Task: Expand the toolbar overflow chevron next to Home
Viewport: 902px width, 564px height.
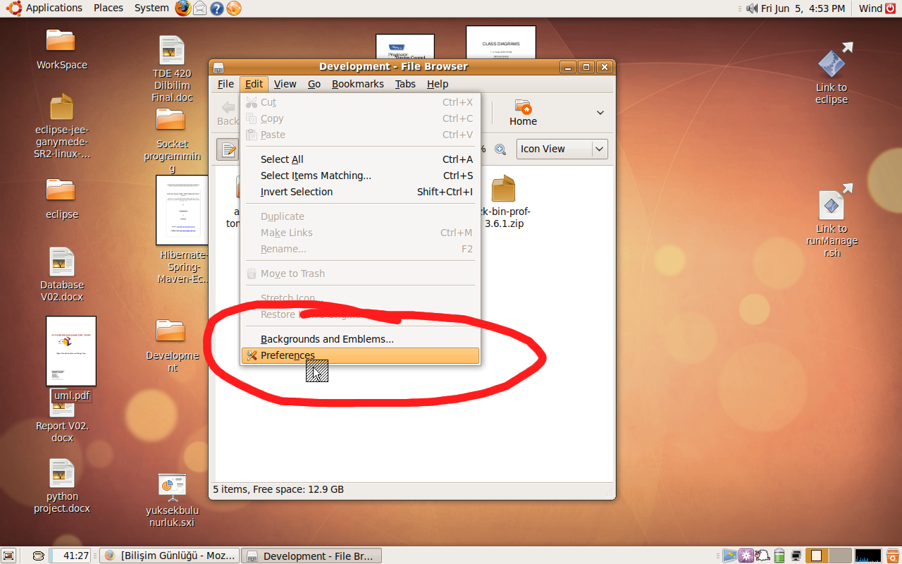Action: (600, 113)
